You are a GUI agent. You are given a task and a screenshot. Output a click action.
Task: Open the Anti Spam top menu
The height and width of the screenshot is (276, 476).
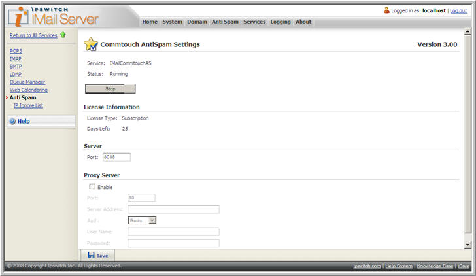click(x=225, y=22)
